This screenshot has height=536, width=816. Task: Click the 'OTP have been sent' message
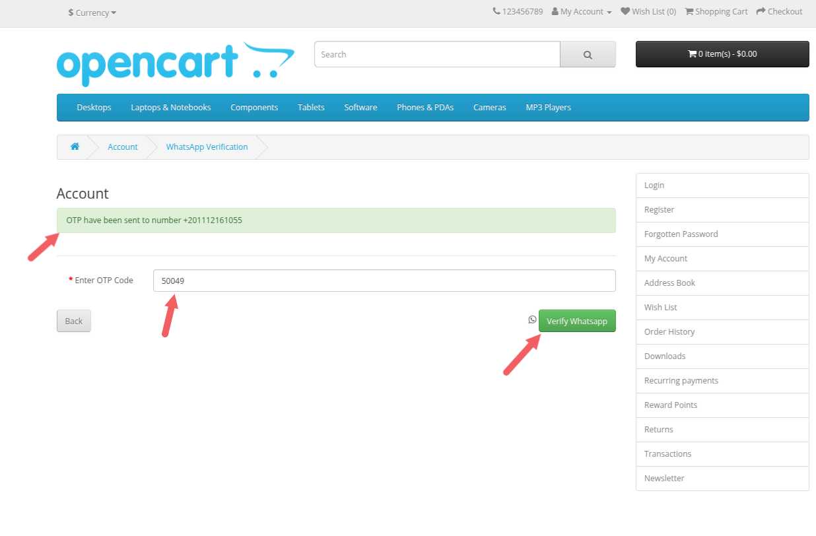[336, 220]
